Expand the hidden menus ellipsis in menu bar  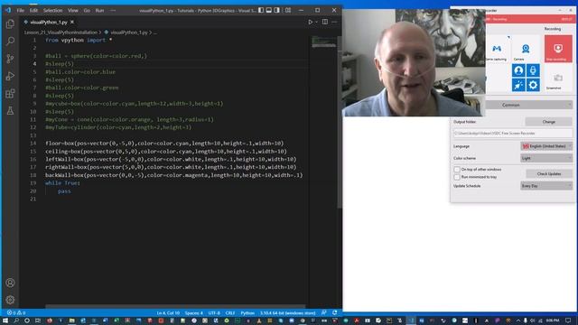click(113, 10)
